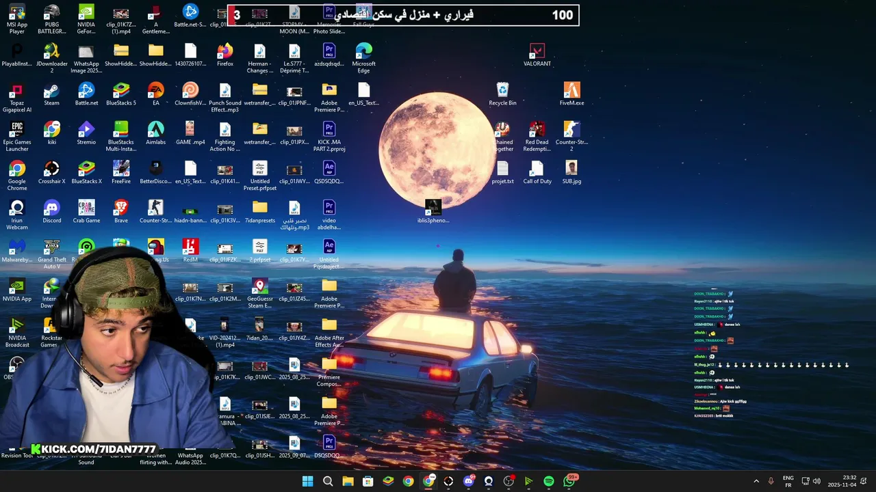Launch Steam from the desktop
This screenshot has height=492, width=876.
click(x=51, y=94)
